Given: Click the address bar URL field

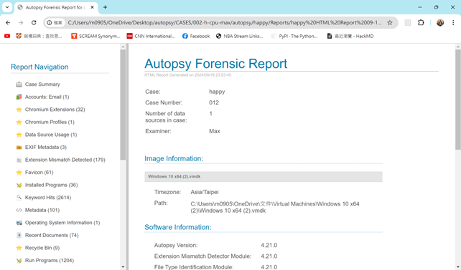Looking at the screenshot, I should [225, 23].
